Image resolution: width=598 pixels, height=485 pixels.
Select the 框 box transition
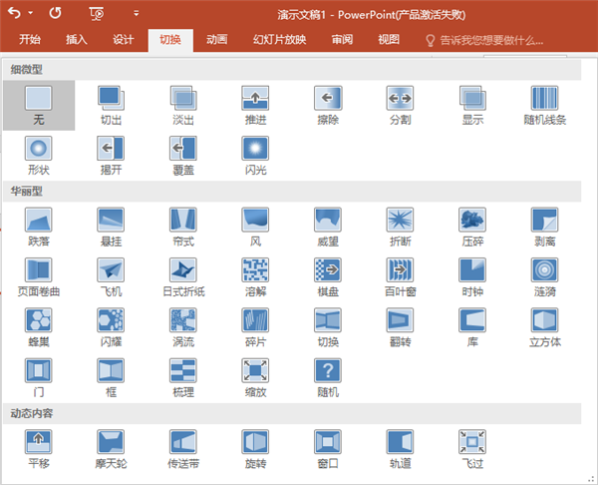pyautogui.click(x=111, y=378)
